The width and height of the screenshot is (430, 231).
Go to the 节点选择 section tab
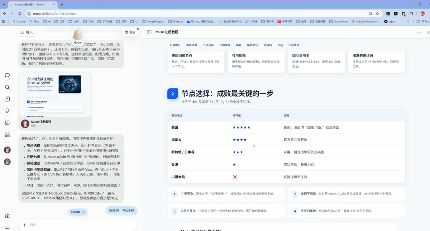pos(208,45)
